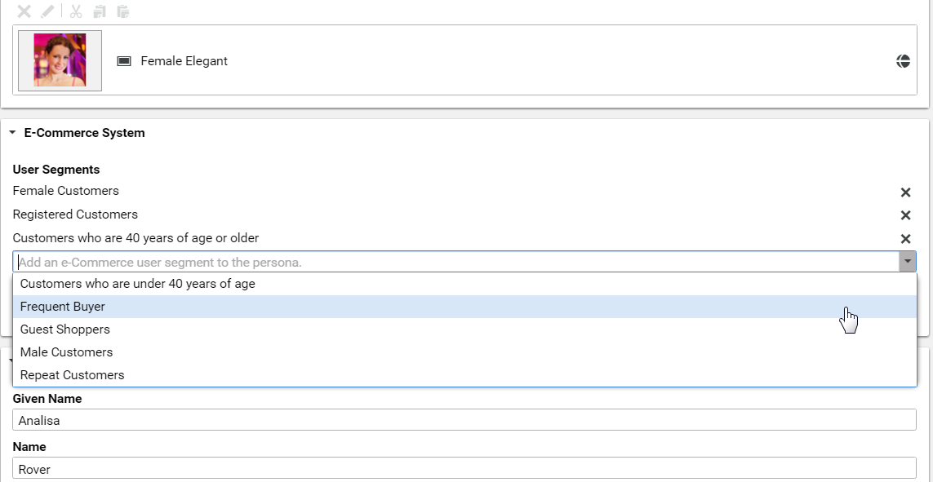Click the screen icon beside Female Elegant
Image resolution: width=933 pixels, height=482 pixels.
click(124, 60)
